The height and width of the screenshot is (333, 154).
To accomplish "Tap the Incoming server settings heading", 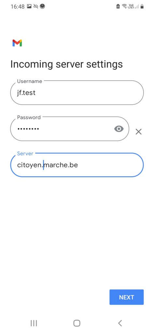I will (66, 64).
